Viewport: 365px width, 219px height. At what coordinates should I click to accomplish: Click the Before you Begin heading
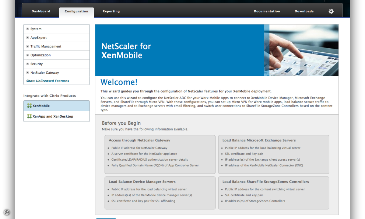pyautogui.click(x=121, y=123)
